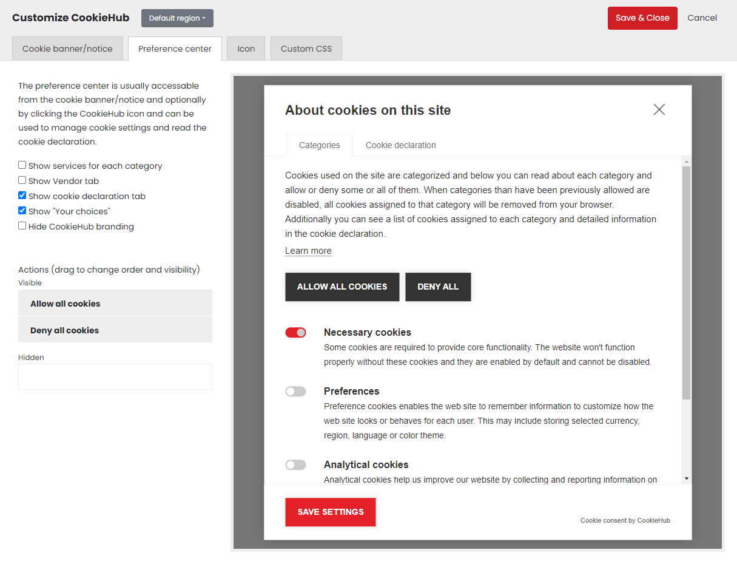The height and width of the screenshot is (564, 737).
Task: Enable Show Vendor tab option
Action: click(x=22, y=180)
